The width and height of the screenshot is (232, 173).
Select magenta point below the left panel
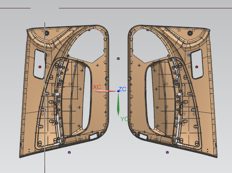pyautogui.click(x=69, y=152)
